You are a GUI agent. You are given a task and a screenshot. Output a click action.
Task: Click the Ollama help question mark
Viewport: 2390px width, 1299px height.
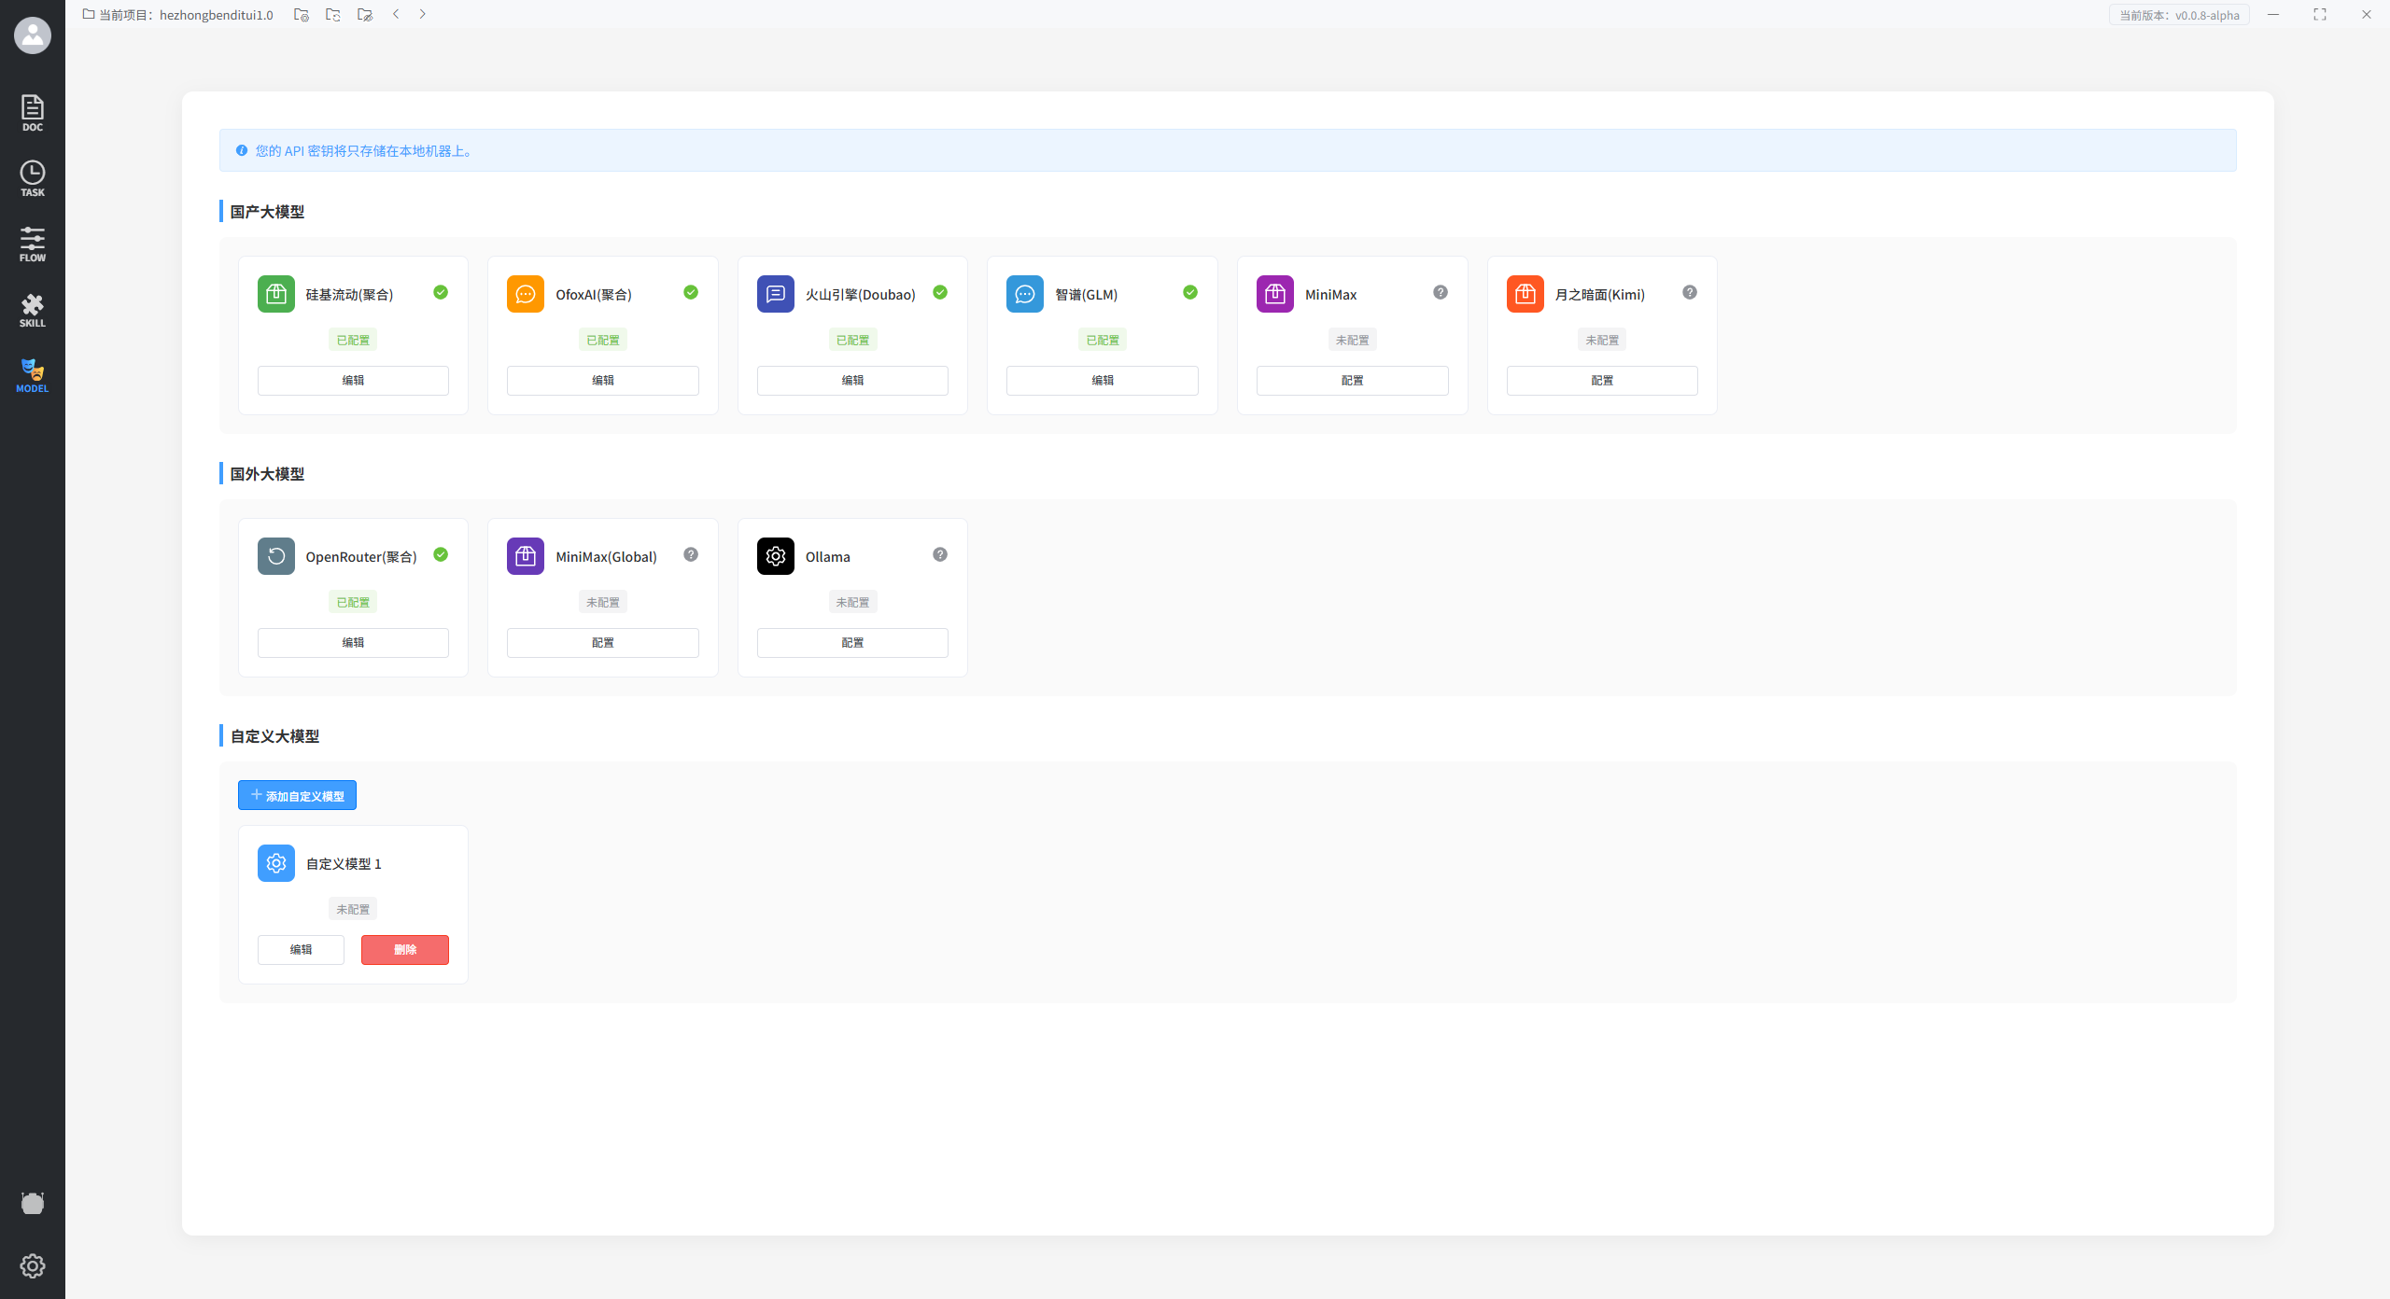[x=940, y=554]
